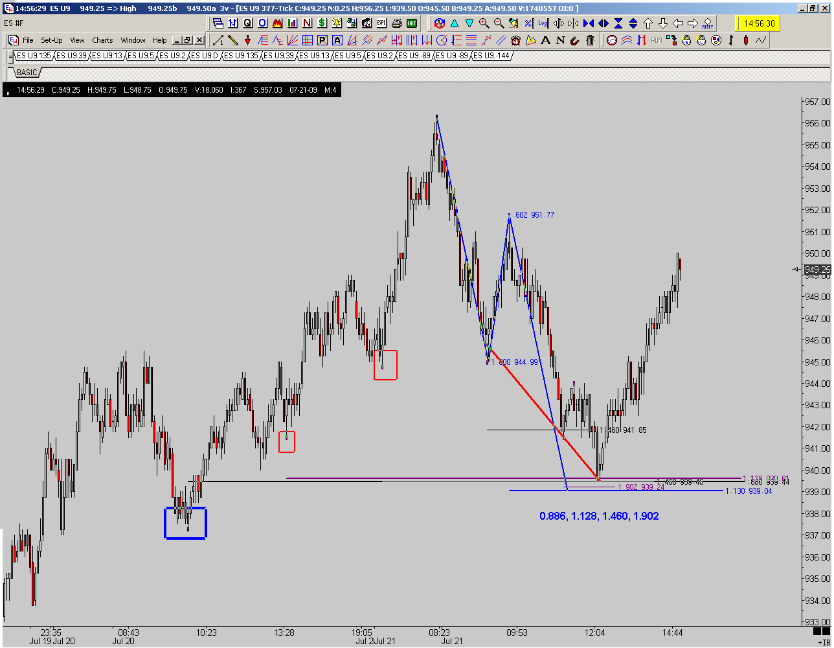Click the RESET chart button
The image size is (834, 648).
pos(707,23)
